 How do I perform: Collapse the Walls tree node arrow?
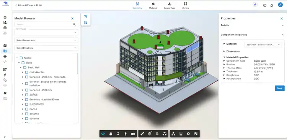pos(19,63)
